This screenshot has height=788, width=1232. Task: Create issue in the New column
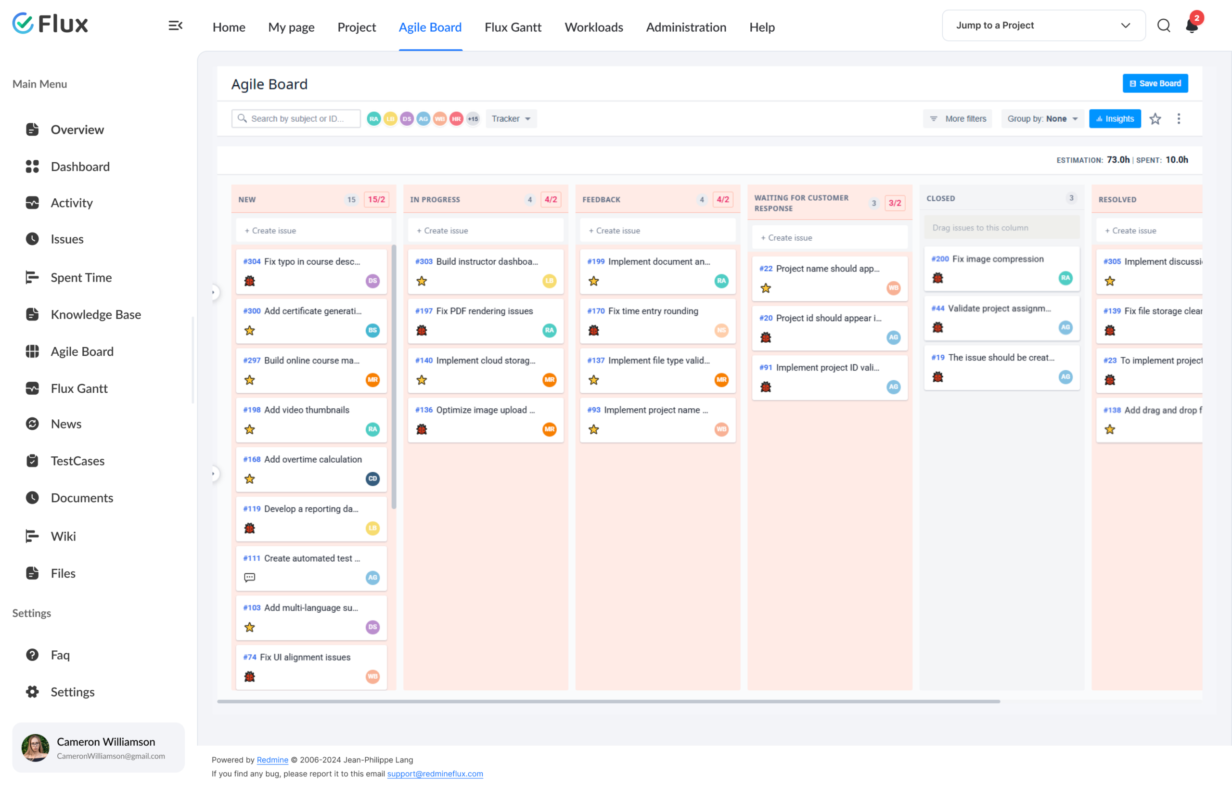(314, 231)
